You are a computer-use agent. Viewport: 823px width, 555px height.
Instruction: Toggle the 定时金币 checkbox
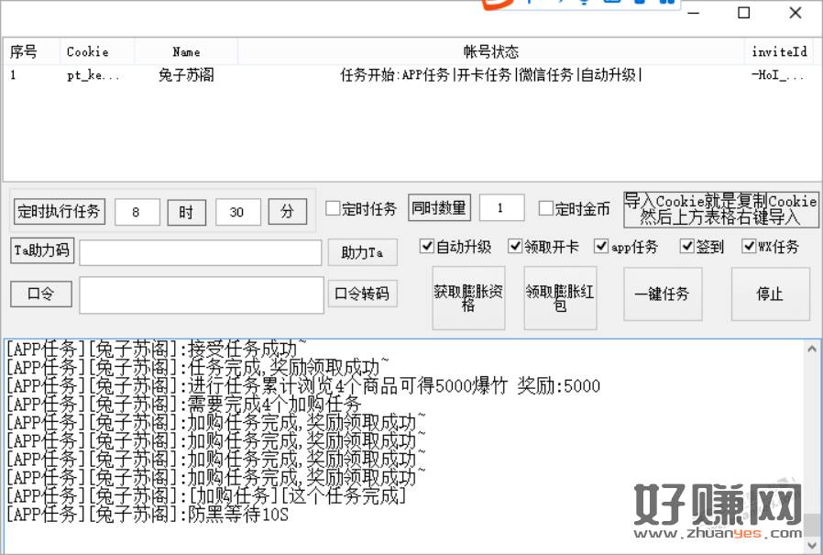click(546, 209)
